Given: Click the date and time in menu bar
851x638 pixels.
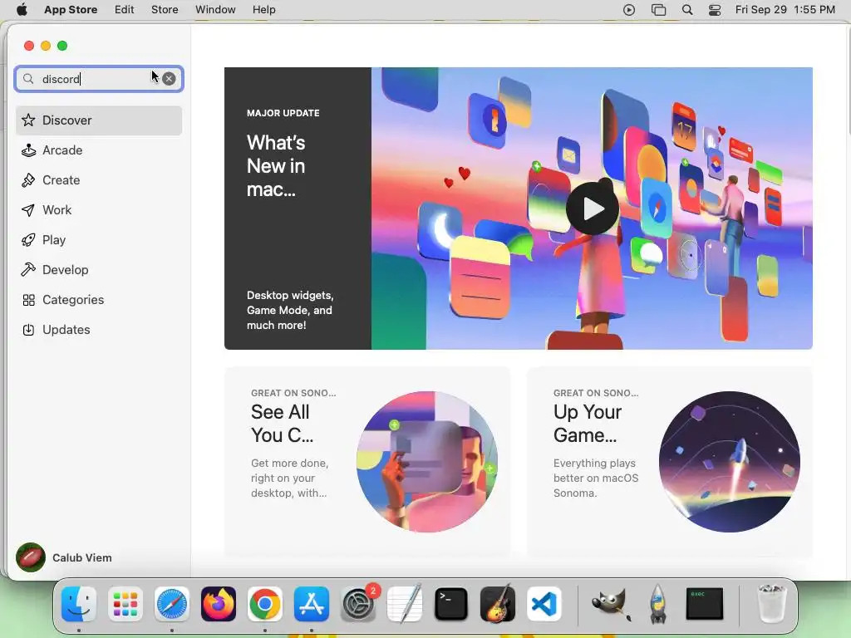Looking at the screenshot, I should click(785, 10).
